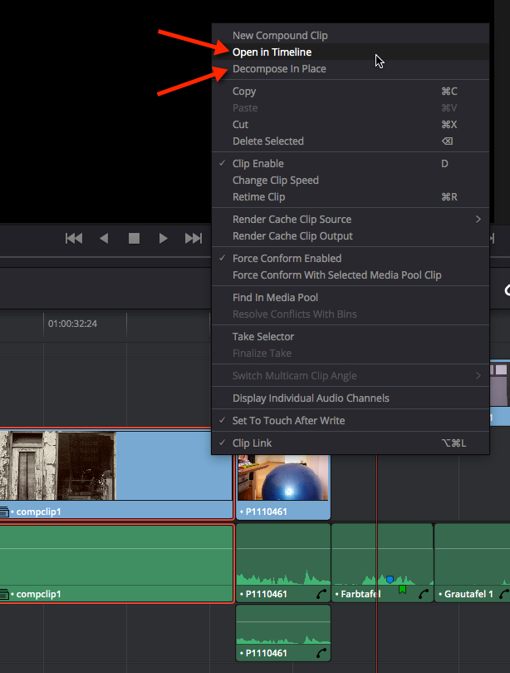Click New Compound Clip option
Image resolution: width=510 pixels, height=673 pixels.
coord(280,36)
